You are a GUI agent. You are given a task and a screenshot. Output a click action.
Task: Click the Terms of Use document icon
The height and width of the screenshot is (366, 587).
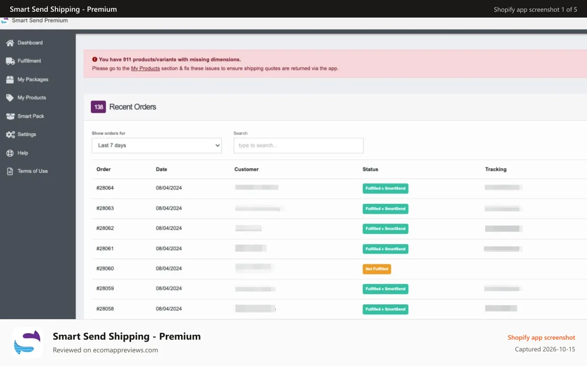(x=10, y=171)
